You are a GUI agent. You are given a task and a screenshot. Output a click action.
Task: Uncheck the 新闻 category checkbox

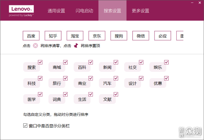point(116,62)
